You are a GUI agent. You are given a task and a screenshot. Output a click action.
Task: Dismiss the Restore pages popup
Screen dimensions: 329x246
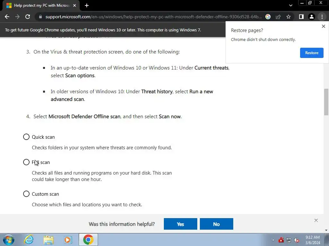(x=323, y=26)
